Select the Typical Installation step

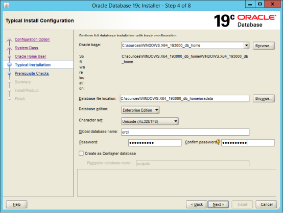pyautogui.click(x=33, y=65)
